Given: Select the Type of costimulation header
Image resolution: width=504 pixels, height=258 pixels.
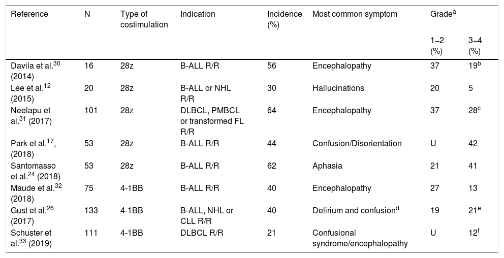Looking at the screenshot, I should coord(144,19).
